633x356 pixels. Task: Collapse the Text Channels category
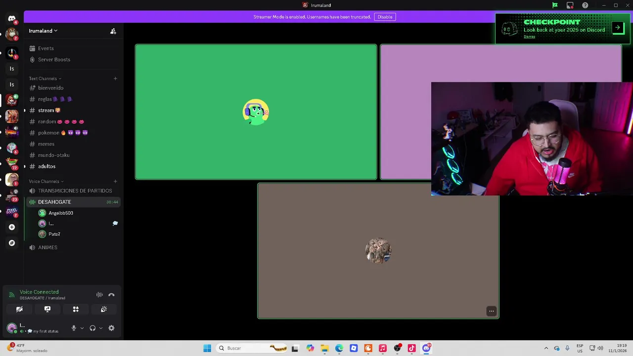[45, 79]
